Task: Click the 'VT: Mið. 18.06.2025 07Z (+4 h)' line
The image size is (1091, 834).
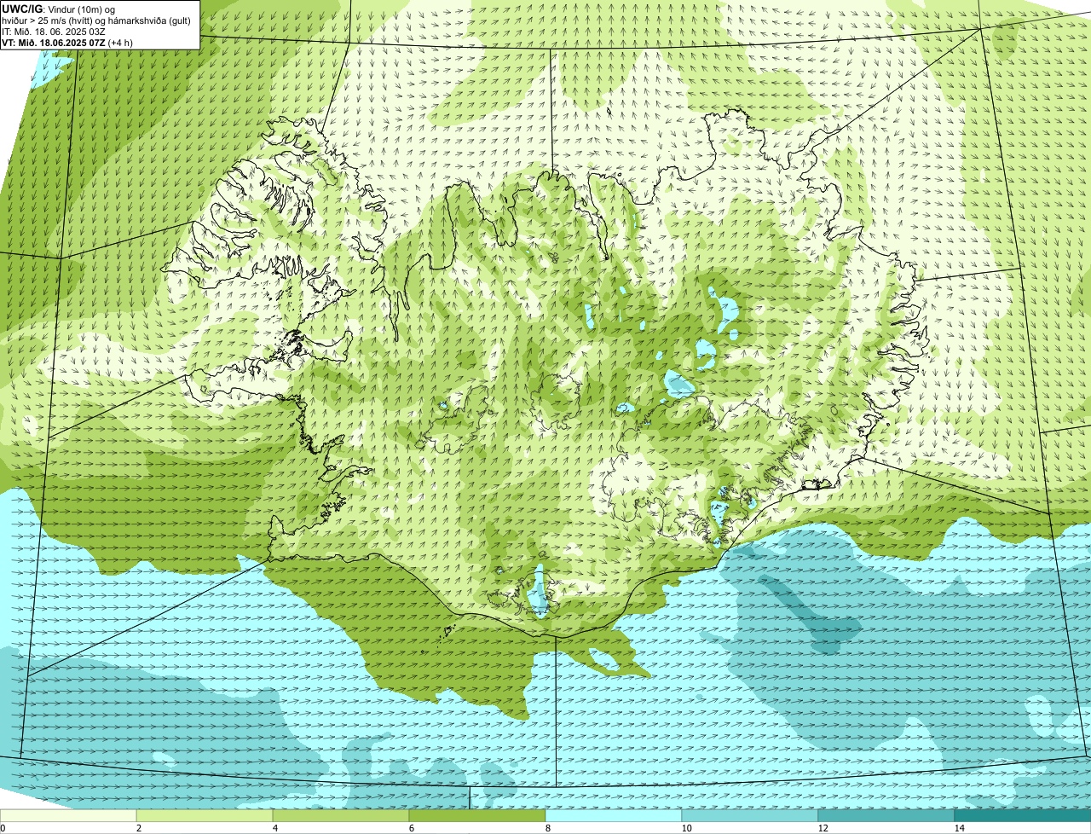Action: [x=66, y=42]
